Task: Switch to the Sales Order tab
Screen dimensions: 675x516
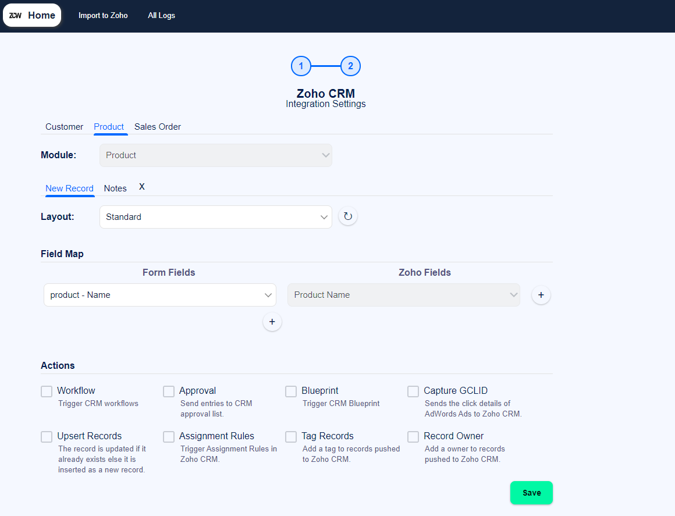Action: coord(158,126)
